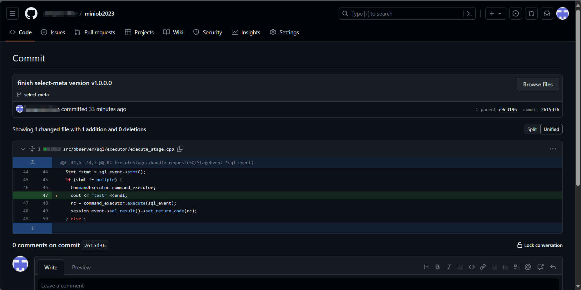Viewport: 581px width, 290px height.
Task: Select the Write tab of the comment box
Action: tap(51, 268)
